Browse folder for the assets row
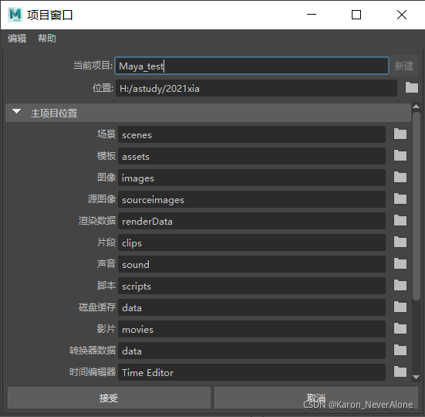Image resolution: width=425 pixels, height=417 pixels. [400, 156]
